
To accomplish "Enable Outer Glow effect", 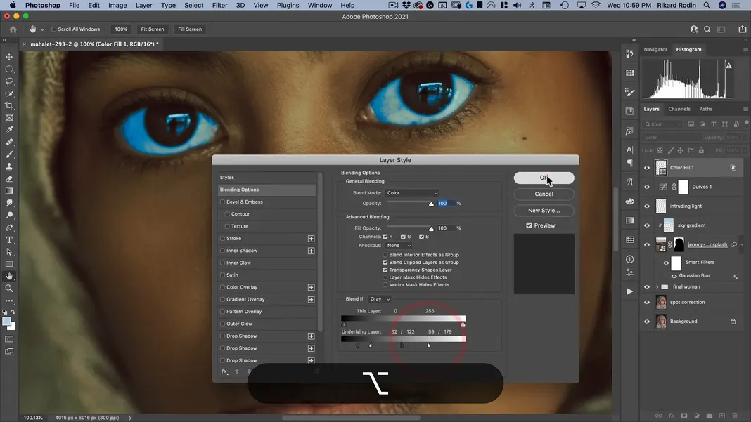I will [222, 324].
